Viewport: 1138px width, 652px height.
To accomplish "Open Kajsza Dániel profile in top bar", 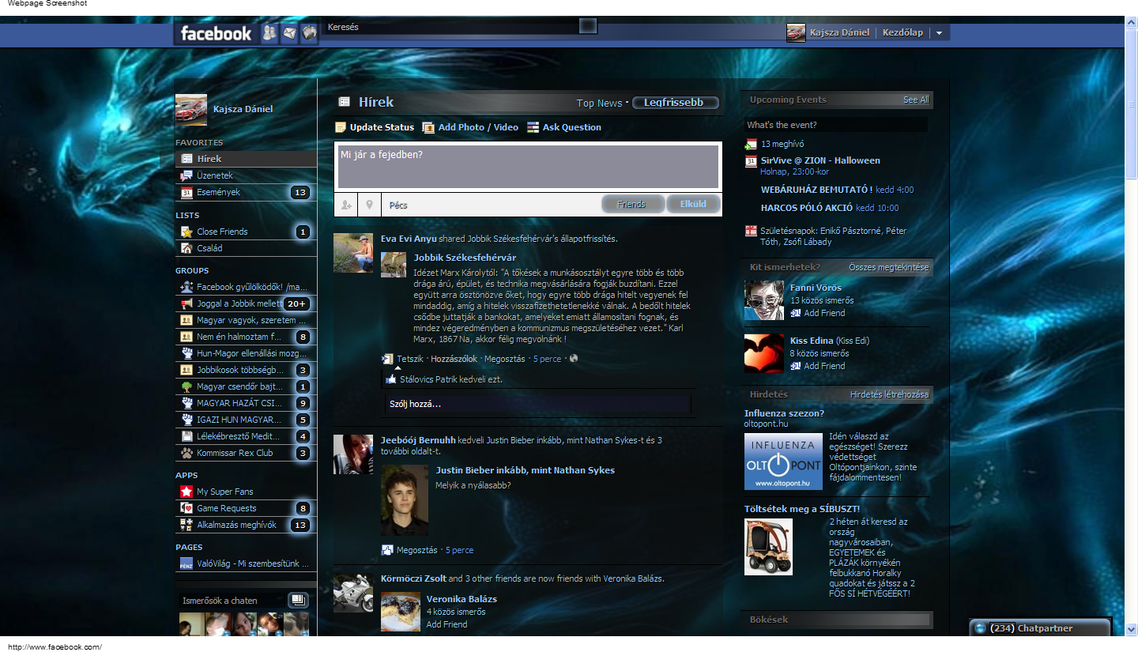I will click(839, 32).
